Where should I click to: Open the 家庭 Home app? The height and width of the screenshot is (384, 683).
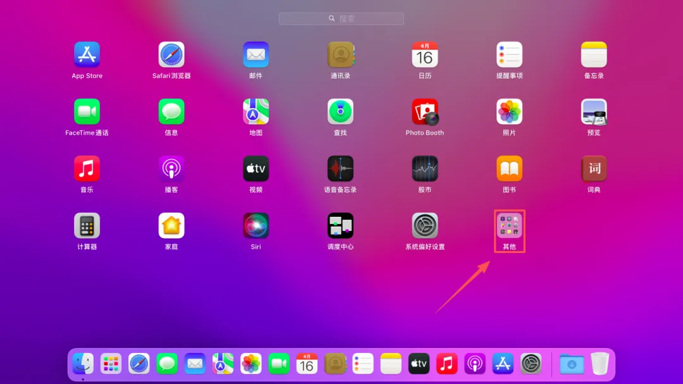pyautogui.click(x=171, y=226)
